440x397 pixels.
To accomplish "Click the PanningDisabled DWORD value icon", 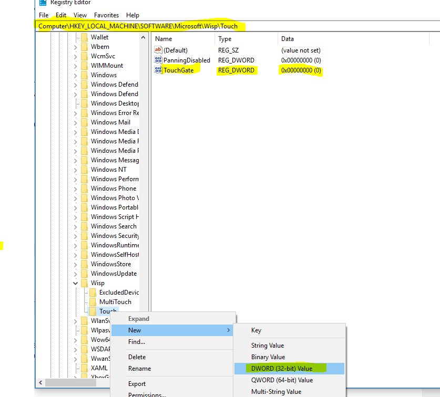I will [x=158, y=60].
